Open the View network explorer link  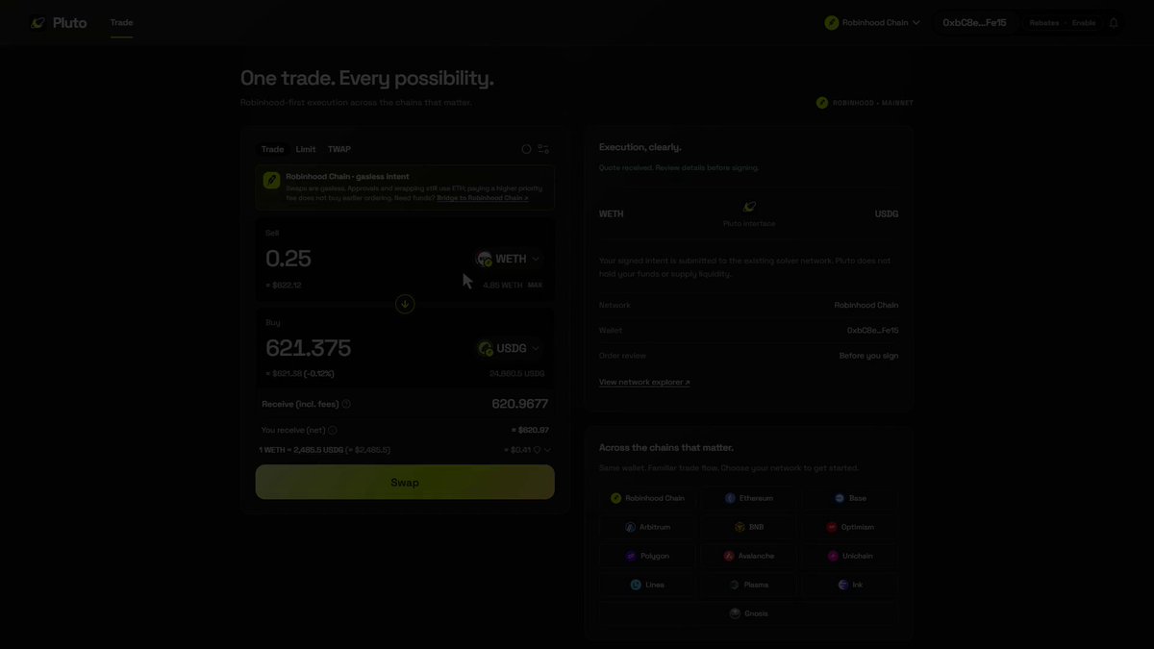pyautogui.click(x=644, y=382)
